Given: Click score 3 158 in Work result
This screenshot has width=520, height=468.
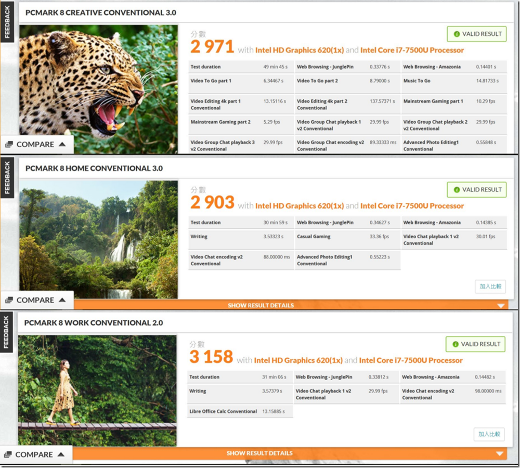Looking at the screenshot, I should click(211, 357).
